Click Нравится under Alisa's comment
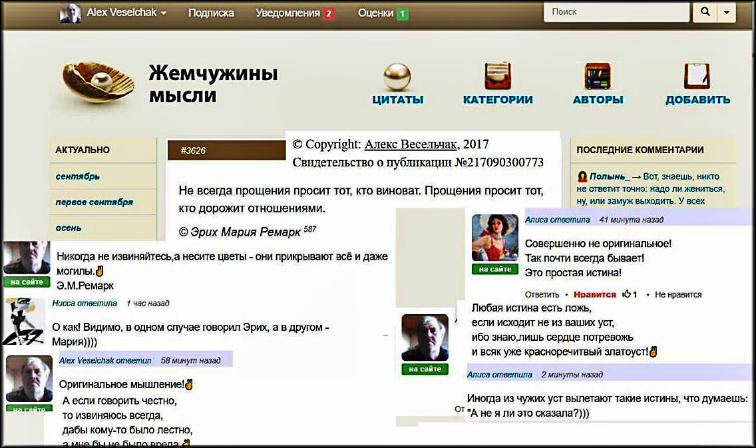Screen dimensions: 756x448 [594, 294]
